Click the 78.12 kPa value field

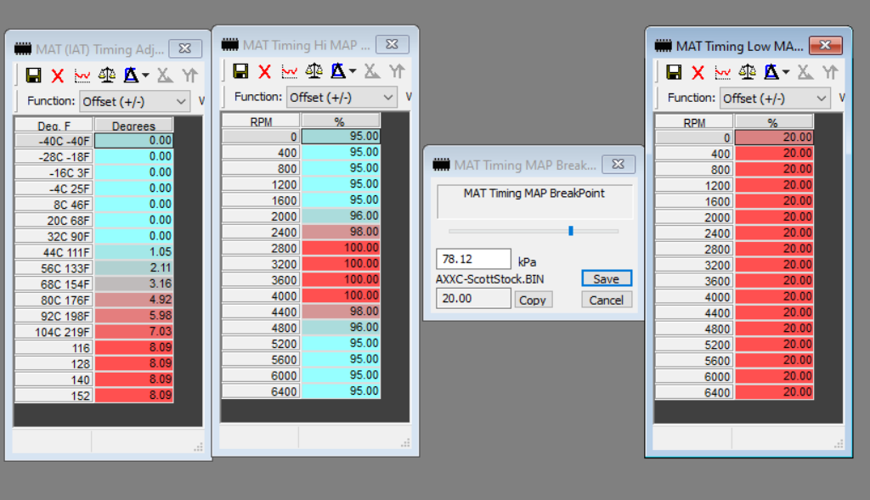[x=473, y=259]
